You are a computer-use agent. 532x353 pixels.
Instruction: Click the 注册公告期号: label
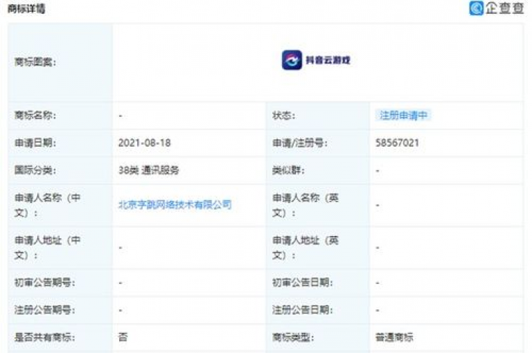(44, 310)
